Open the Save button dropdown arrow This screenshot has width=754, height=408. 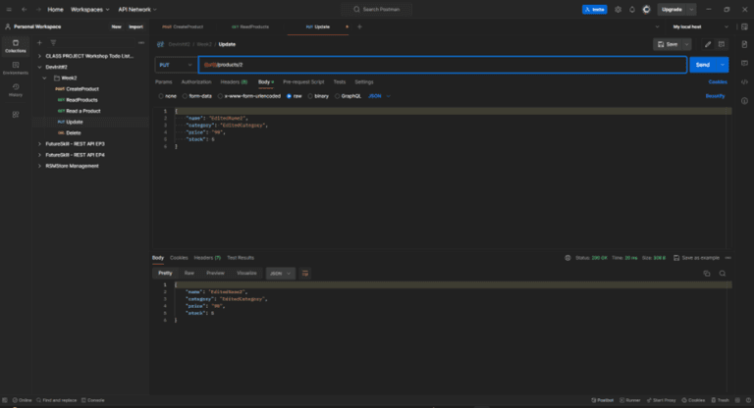(686, 44)
